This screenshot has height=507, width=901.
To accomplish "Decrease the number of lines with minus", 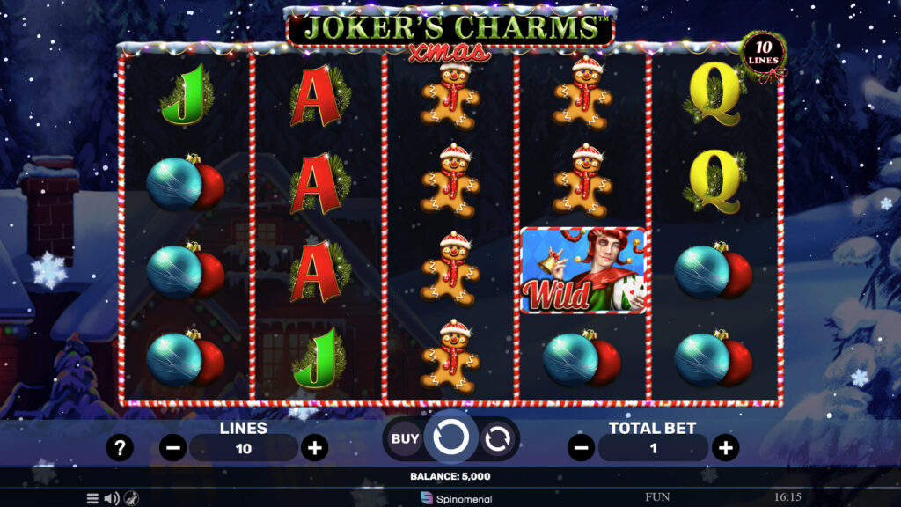I will 173,448.
